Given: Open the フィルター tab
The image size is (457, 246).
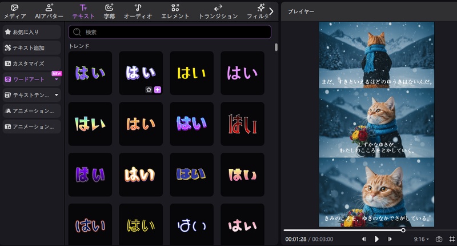Looking at the screenshot, I should (258, 11).
